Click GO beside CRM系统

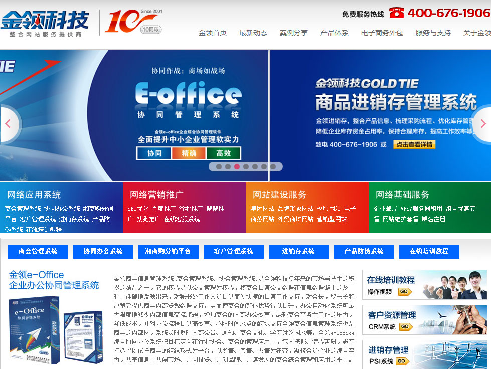pyautogui.click(x=406, y=327)
